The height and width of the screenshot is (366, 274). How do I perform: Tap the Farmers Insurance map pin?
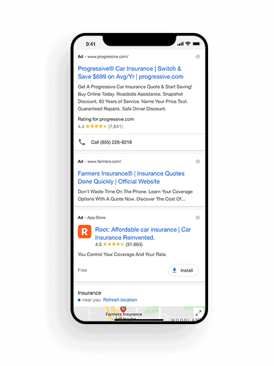tap(123, 309)
